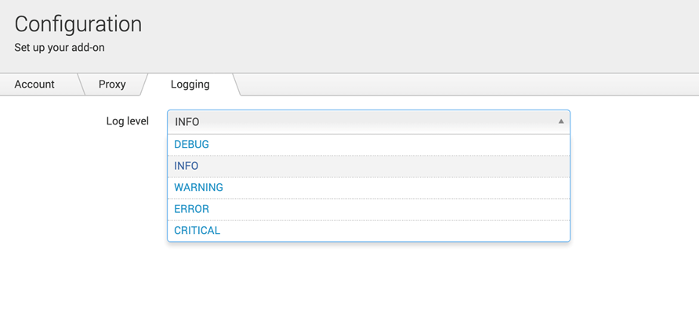Open the Proxy tab

click(112, 85)
